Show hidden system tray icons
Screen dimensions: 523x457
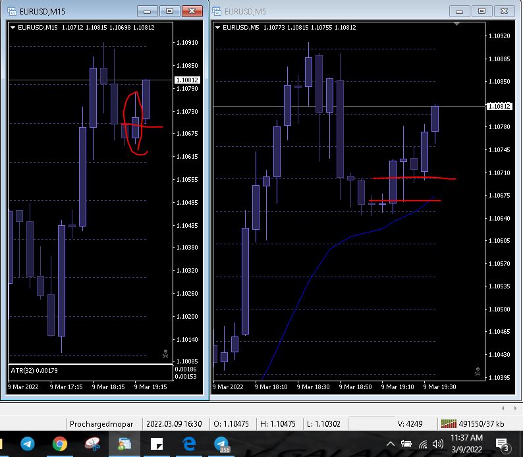coord(391,444)
